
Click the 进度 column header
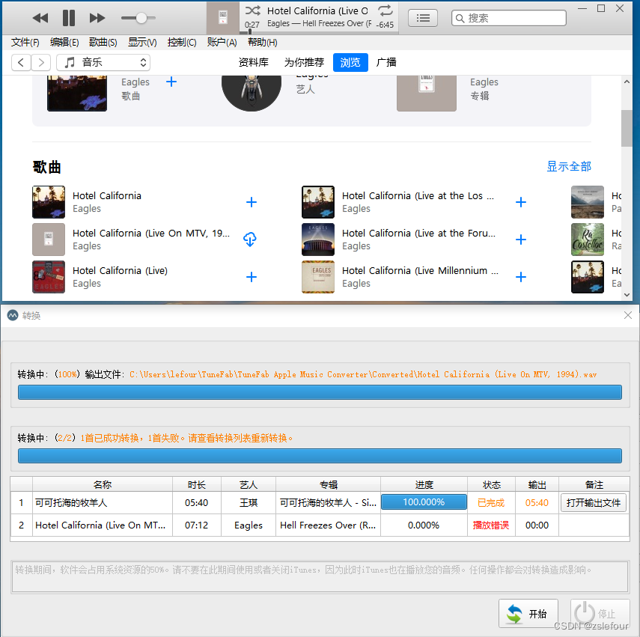[424, 484]
